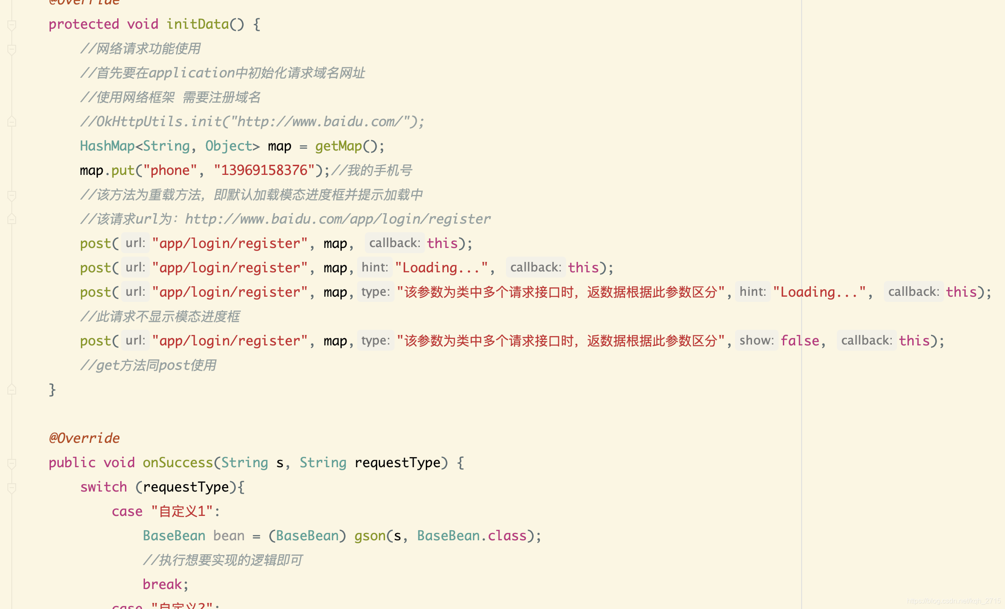Click the //我的手机号 comment
Screen dimensions: 1005x609
click(372, 170)
